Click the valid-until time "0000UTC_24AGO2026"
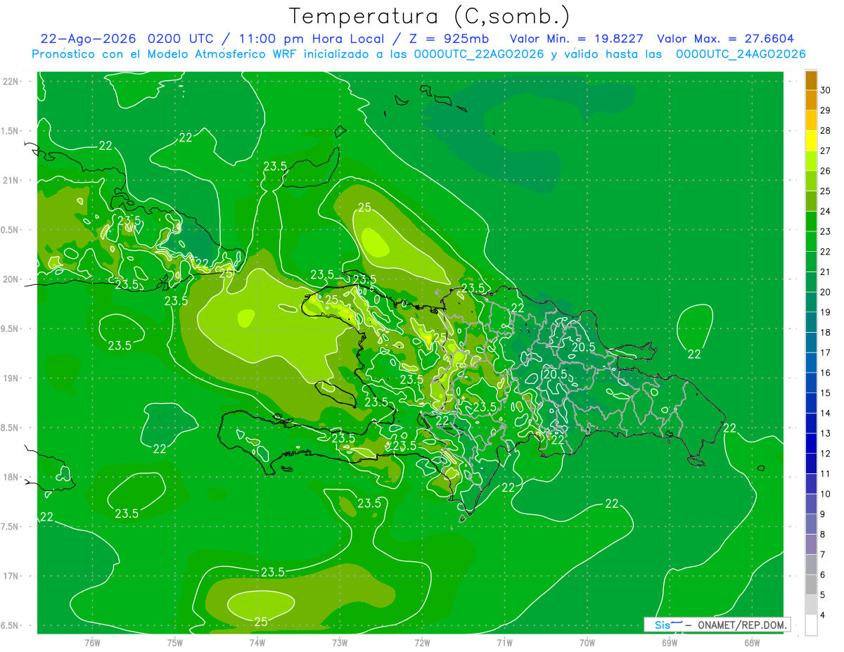The image size is (844, 652). 741,54
